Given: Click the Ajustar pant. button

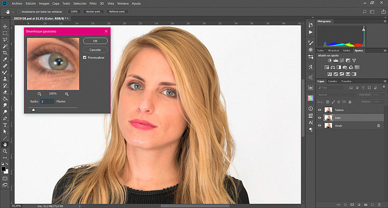Looking at the screenshot, I should click(x=93, y=12).
